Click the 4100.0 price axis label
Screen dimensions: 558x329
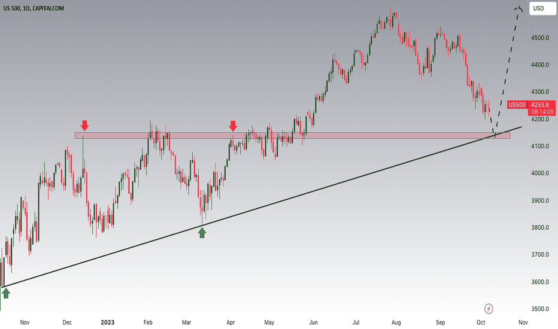coord(540,146)
